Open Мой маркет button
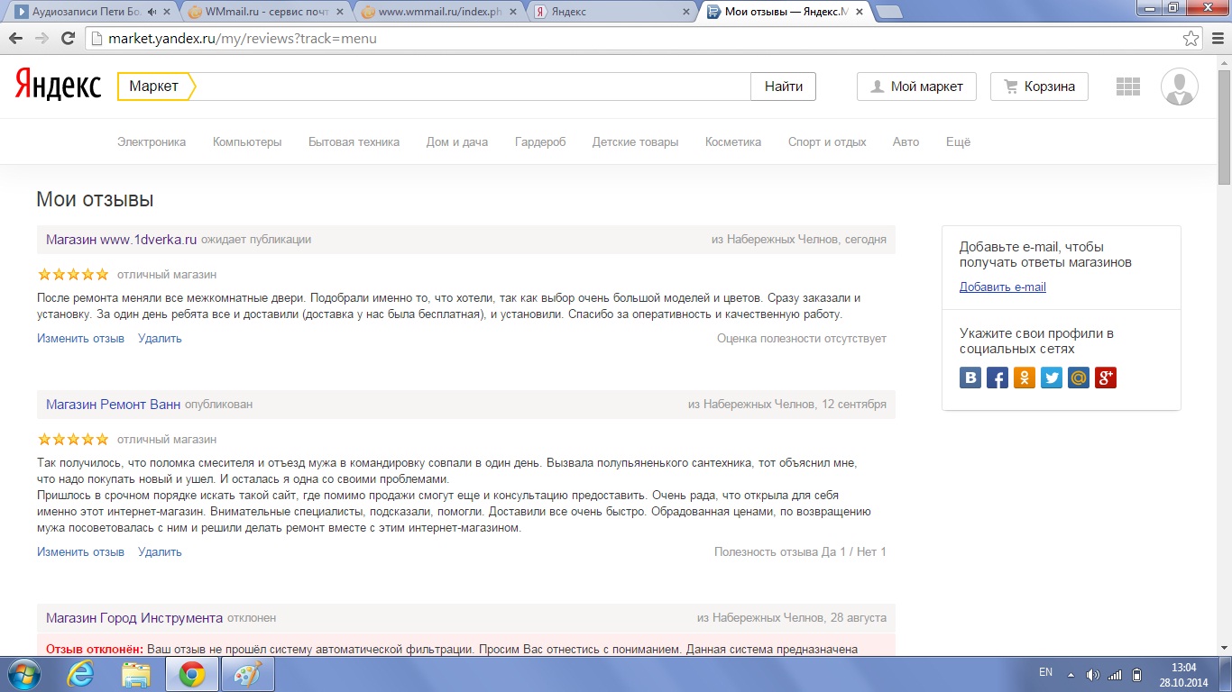Viewport: 1232px width, 692px height. point(916,86)
